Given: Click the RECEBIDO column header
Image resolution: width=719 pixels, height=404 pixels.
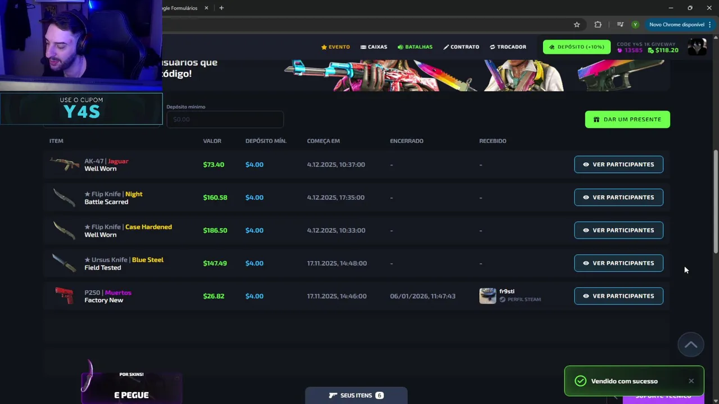Looking at the screenshot, I should point(493,141).
